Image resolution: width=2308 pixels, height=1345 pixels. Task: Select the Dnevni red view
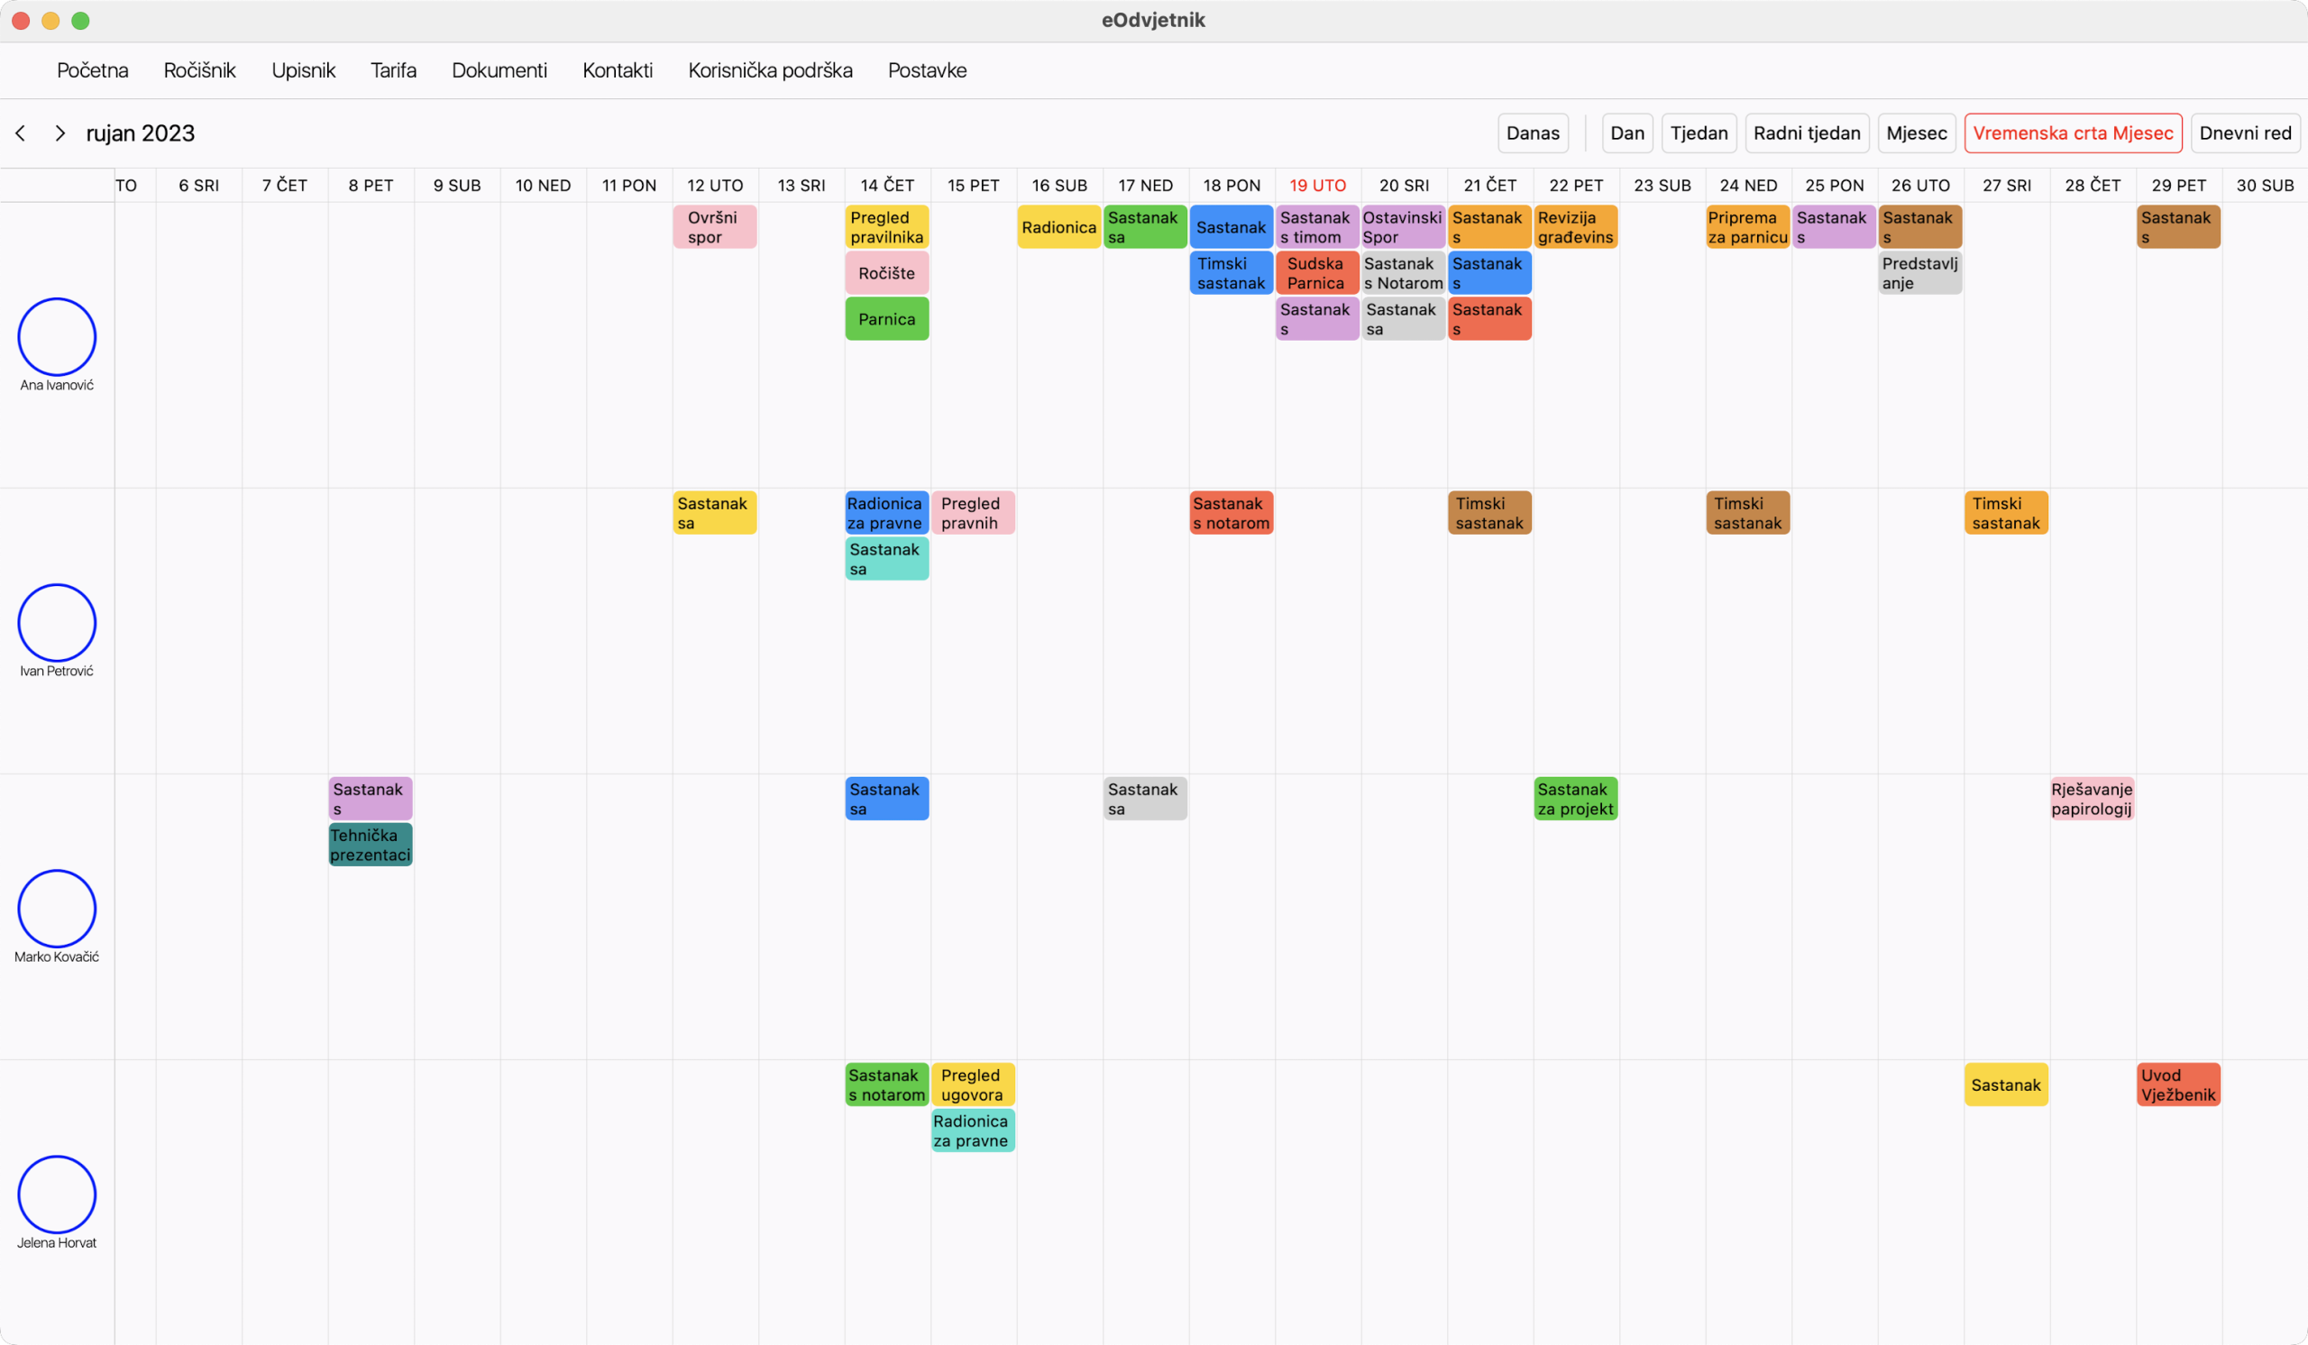coord(2245,133)
